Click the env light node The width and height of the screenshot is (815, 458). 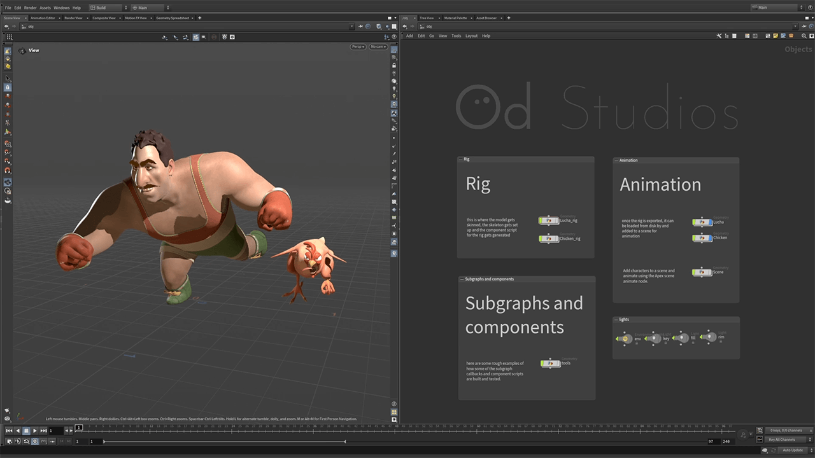[625, 339]
